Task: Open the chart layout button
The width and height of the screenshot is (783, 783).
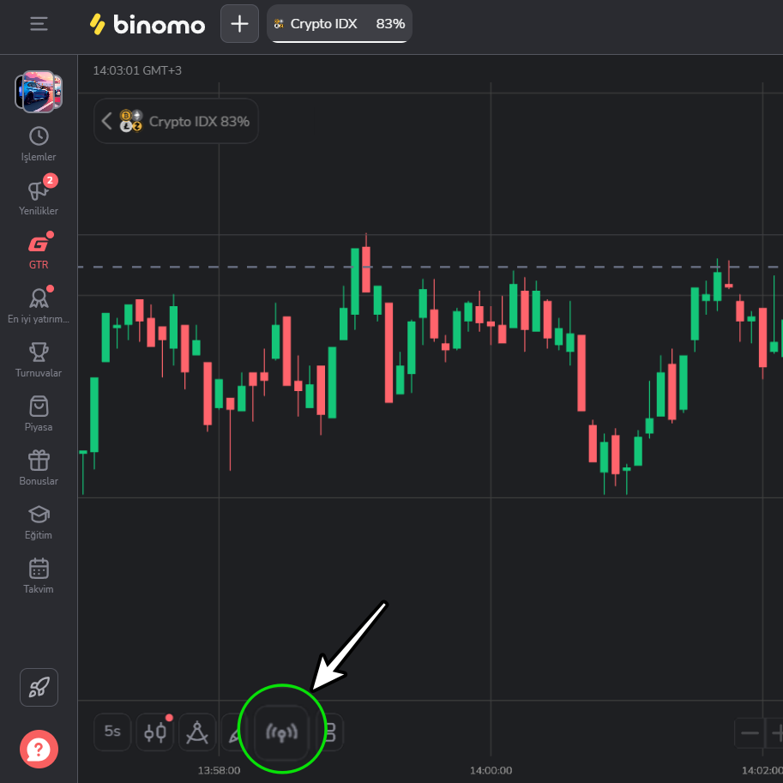Action: pyautogui.click(x=330, y=732)
